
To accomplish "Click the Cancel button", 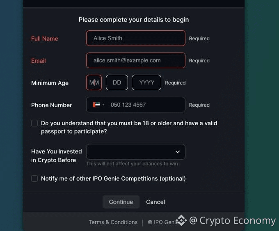I will click(x=156, y=202).
